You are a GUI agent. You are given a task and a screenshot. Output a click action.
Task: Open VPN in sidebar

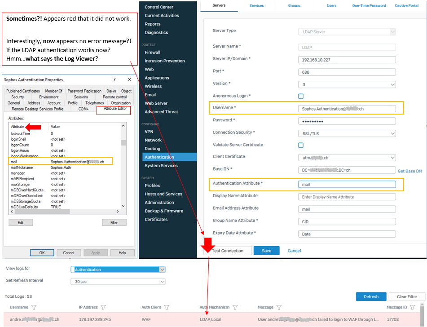pos(149,132)
